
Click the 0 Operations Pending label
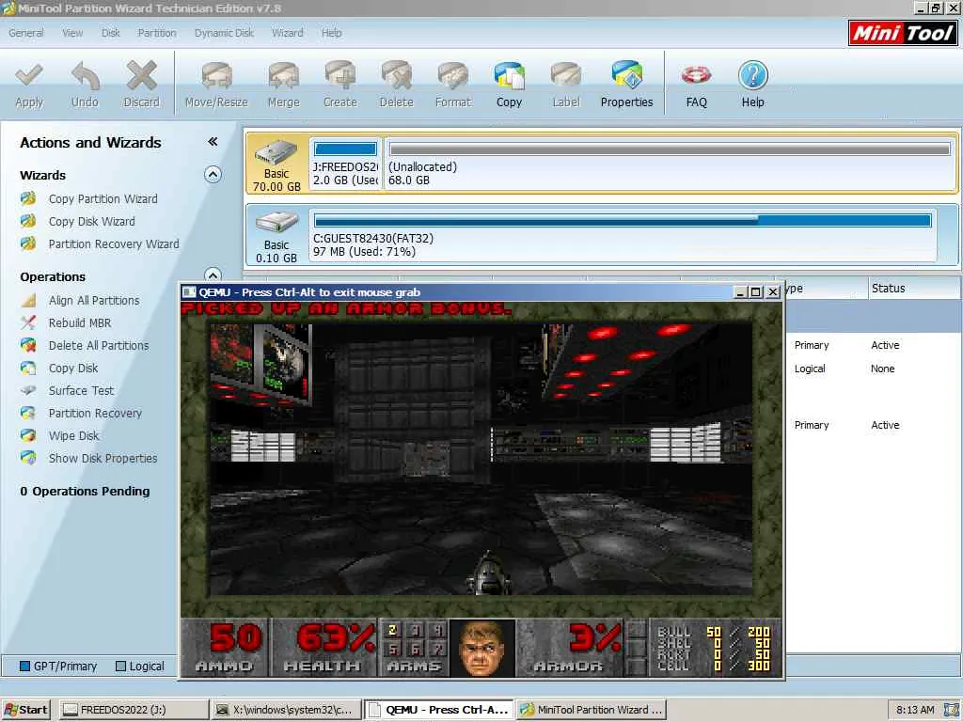(x=85, y=491)
